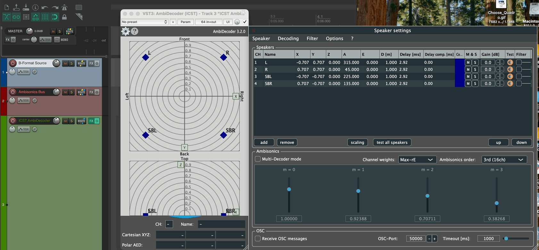Click the Name input field below plot
Image resolution: width=539 pixels, height=250 pixels.
click(221, 224)
